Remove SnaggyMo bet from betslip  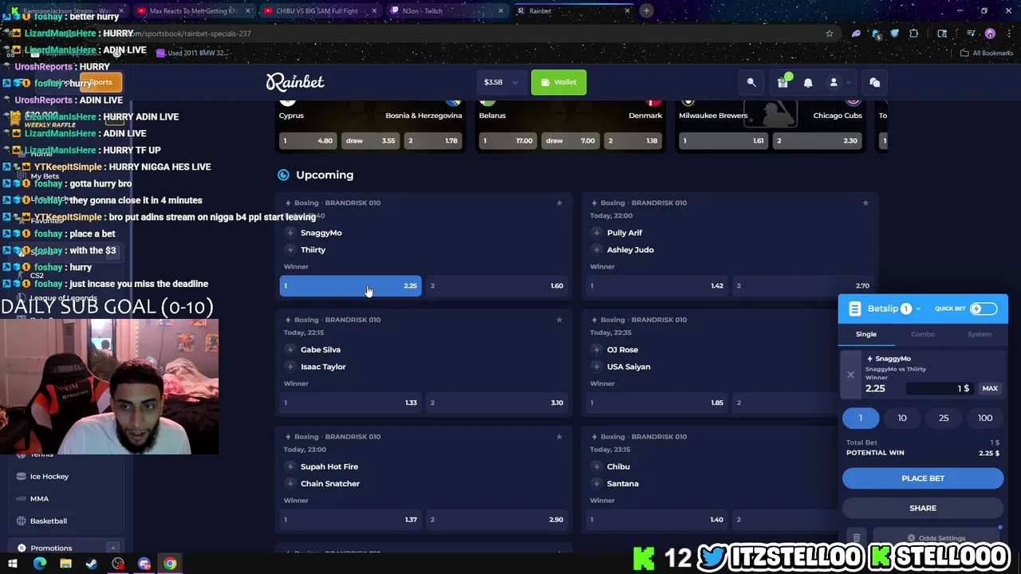pos(850,375)
